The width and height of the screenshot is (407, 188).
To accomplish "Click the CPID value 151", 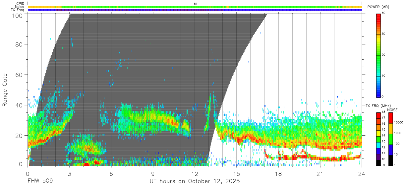I will pyautogui.click(x=195, y=4).
